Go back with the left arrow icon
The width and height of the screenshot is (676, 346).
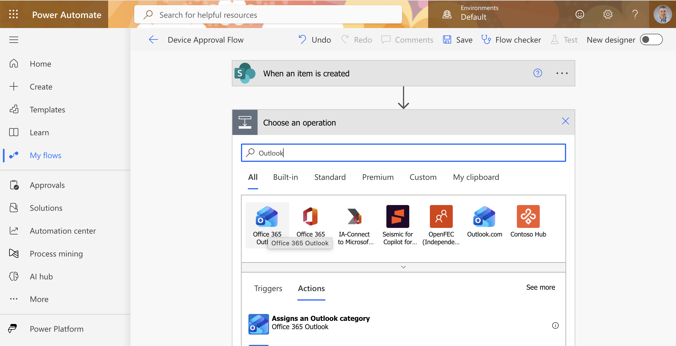[x=153, y=40]
